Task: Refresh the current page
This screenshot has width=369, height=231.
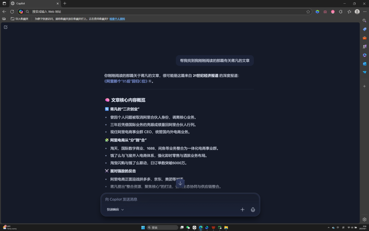Action: click(12, 11)
